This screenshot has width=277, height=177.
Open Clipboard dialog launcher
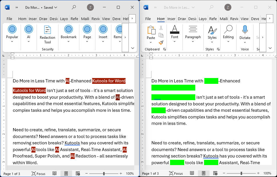click(x=165, y=49)
